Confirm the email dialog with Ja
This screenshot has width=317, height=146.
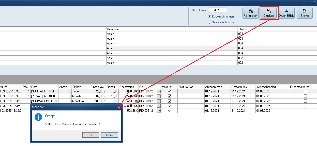pyautogui.click(x=91, y=135)
